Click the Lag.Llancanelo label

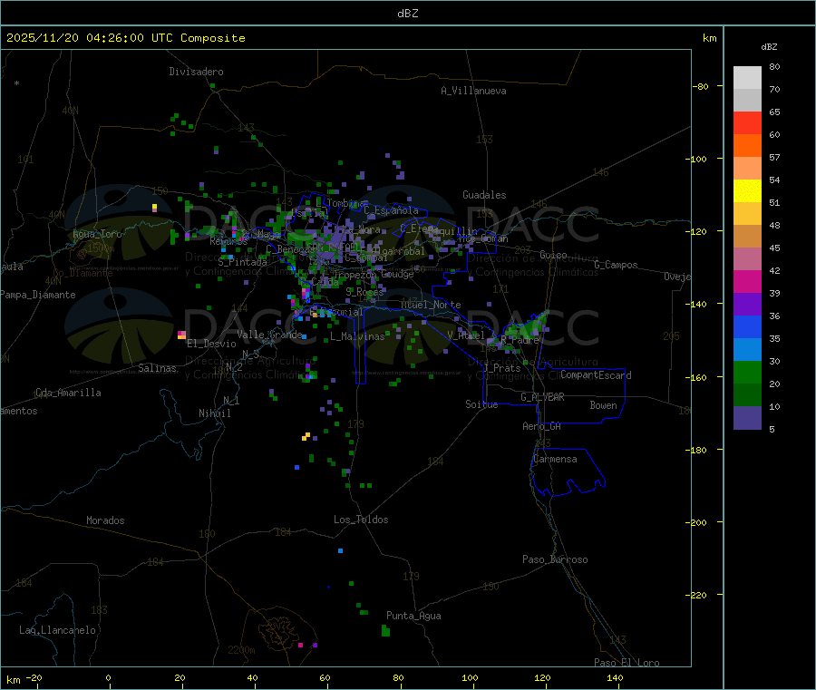point(58,630)
